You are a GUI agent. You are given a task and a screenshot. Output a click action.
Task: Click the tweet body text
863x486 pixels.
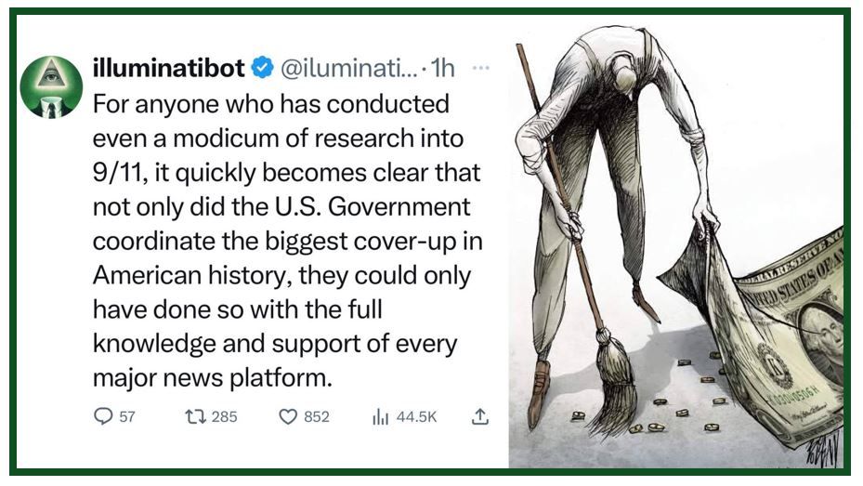(x=287, y=241)
